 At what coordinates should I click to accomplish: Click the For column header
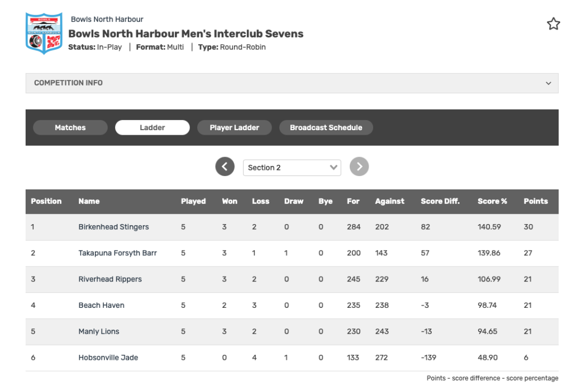pos(353,201)
